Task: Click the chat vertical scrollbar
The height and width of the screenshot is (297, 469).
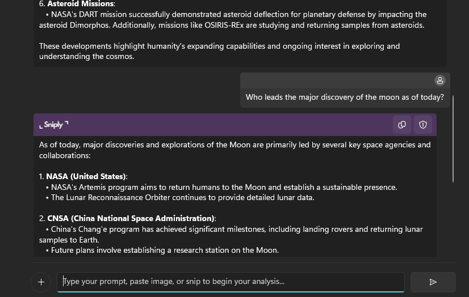Action: click(453, 139)
